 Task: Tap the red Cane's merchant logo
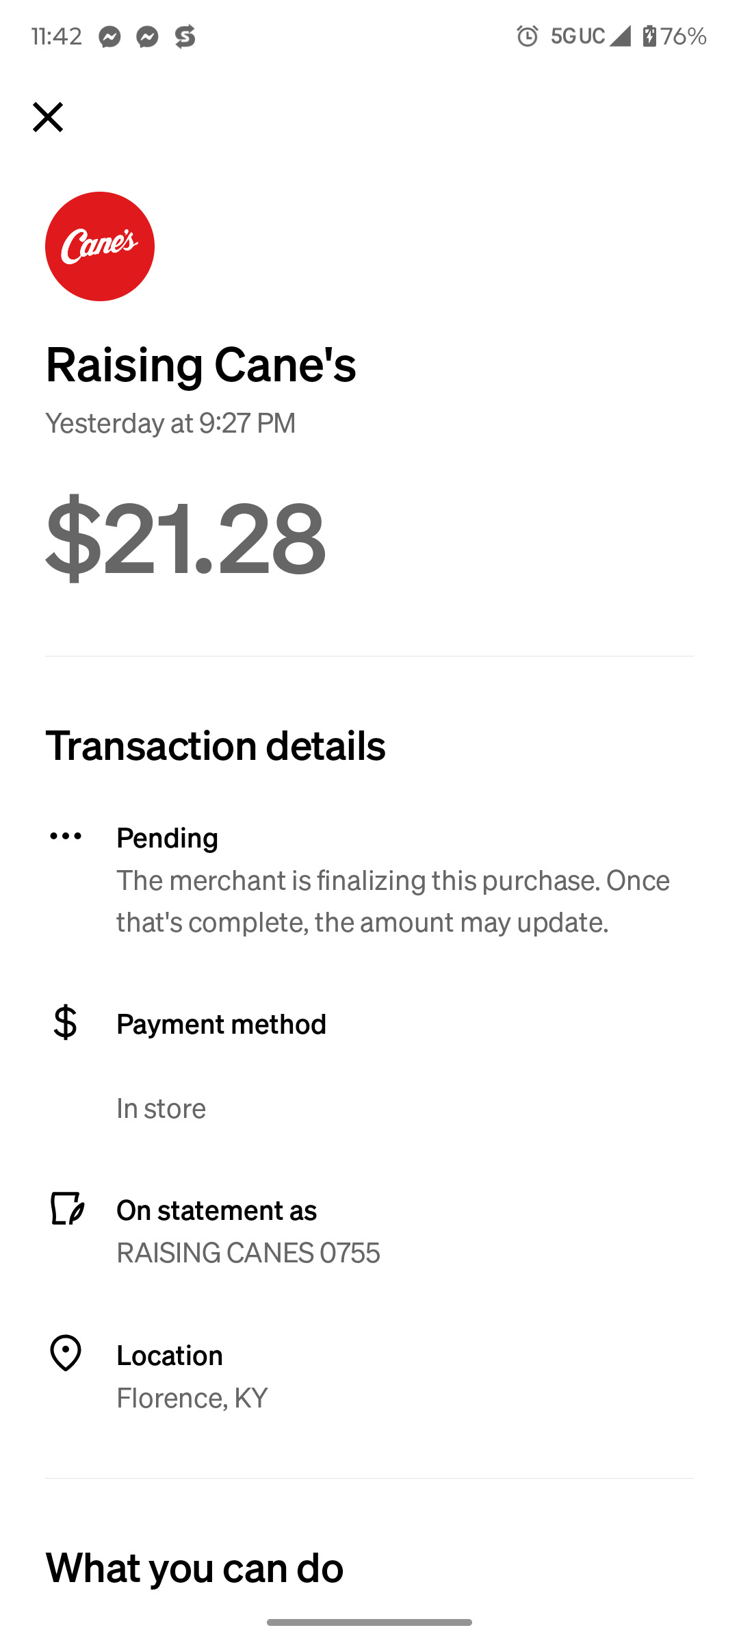pyautogui.click(x=100, y=246)
